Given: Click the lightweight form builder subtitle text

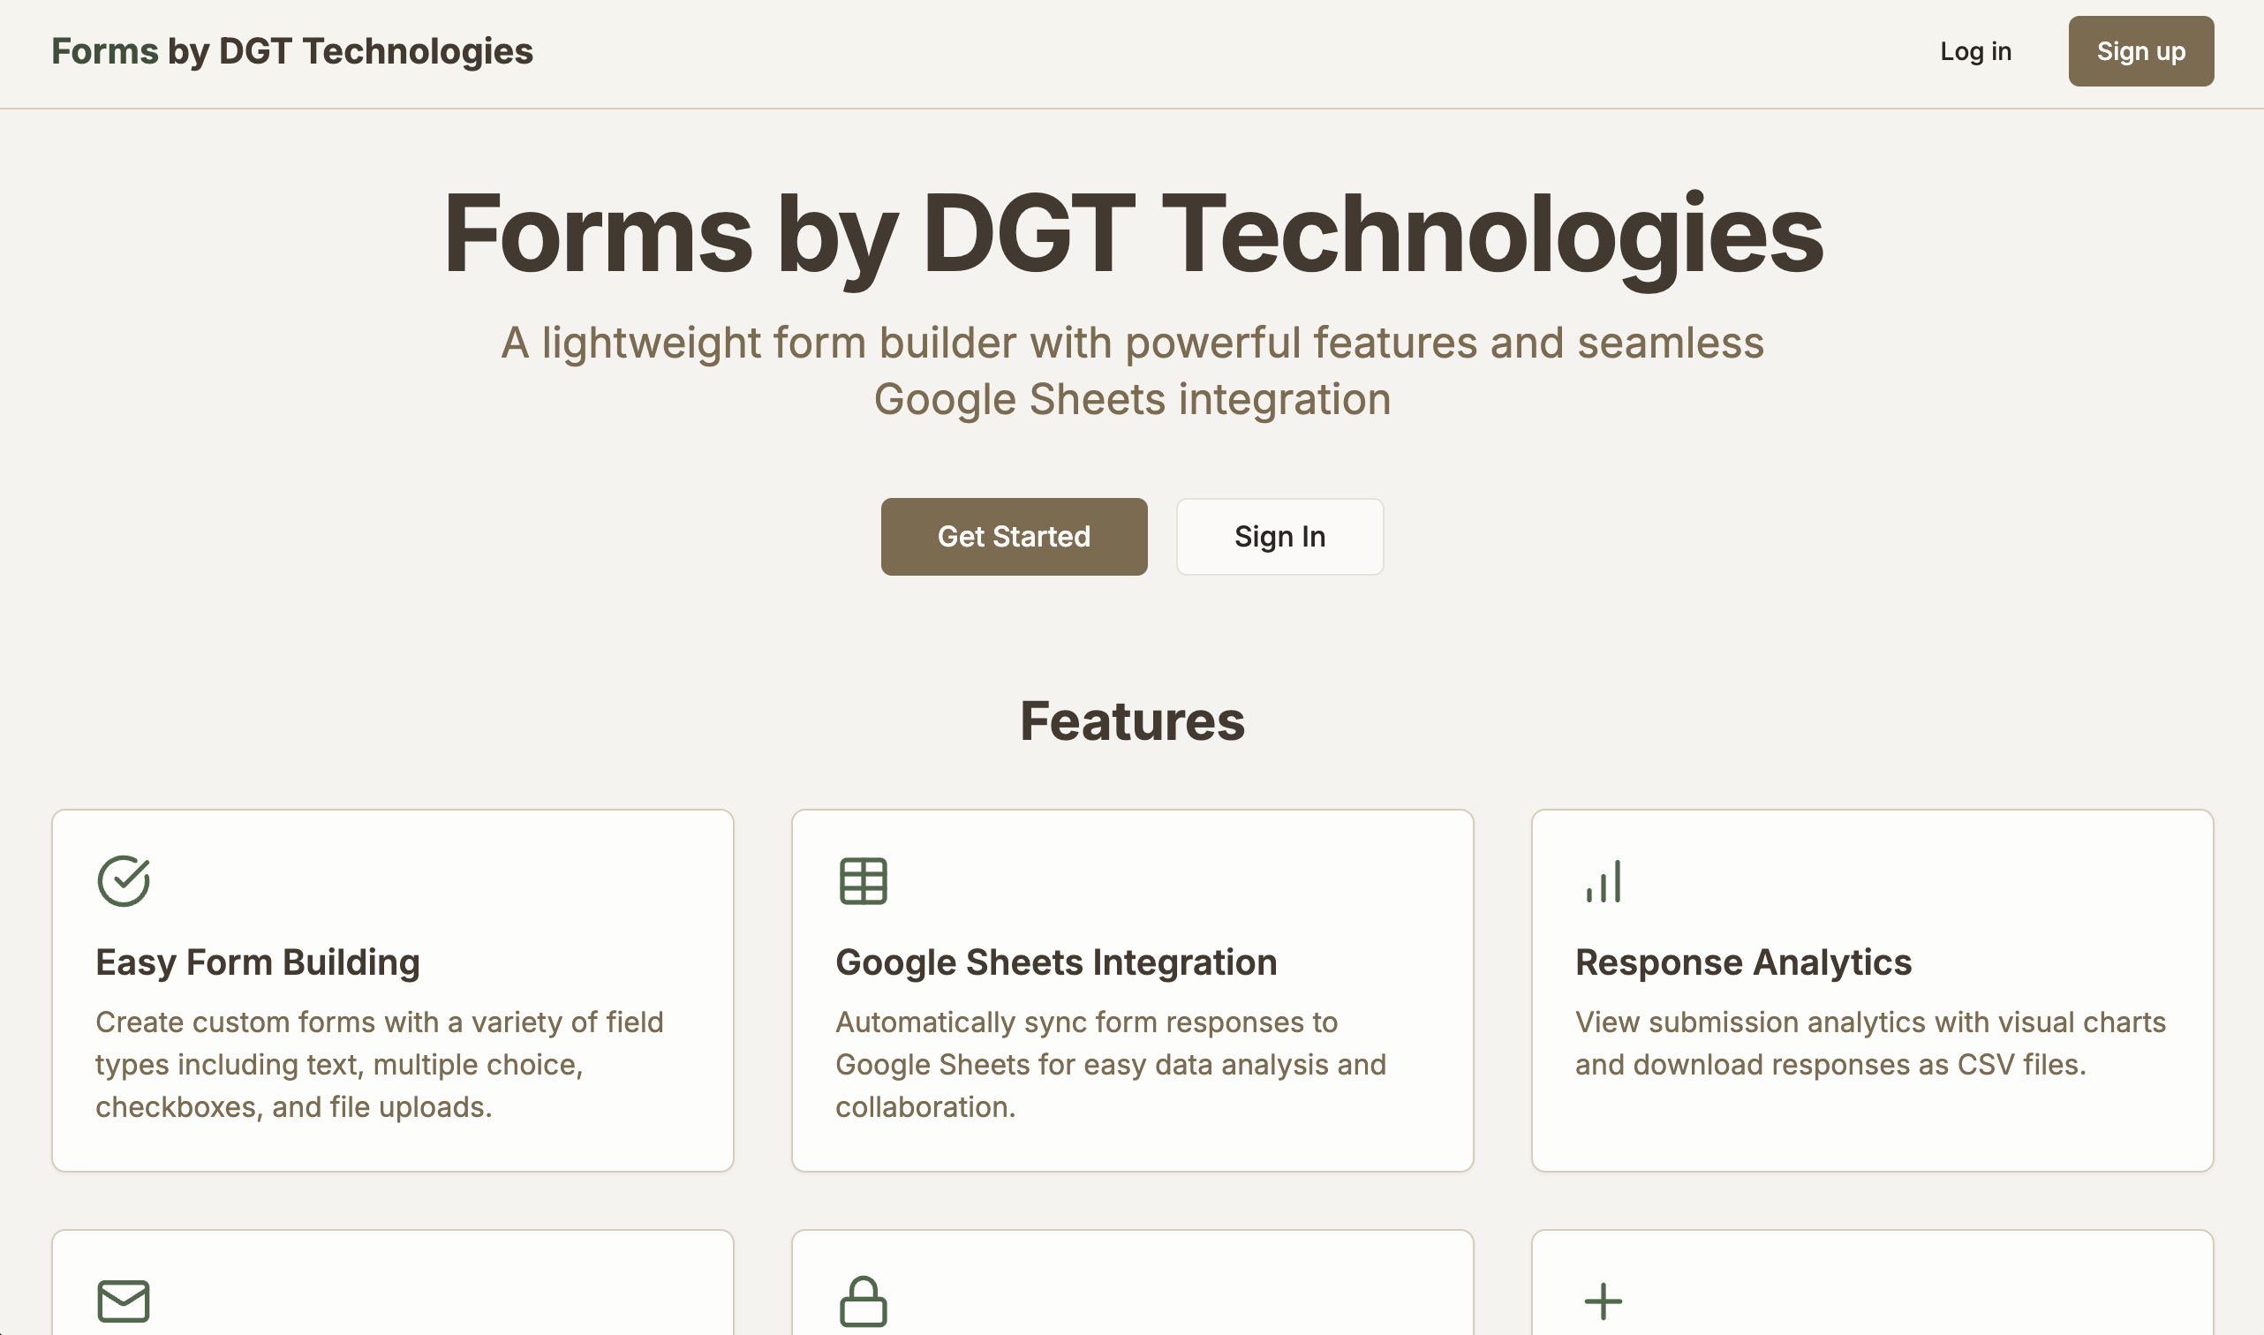Looking at the screenshot, I should coord(1133,371).
